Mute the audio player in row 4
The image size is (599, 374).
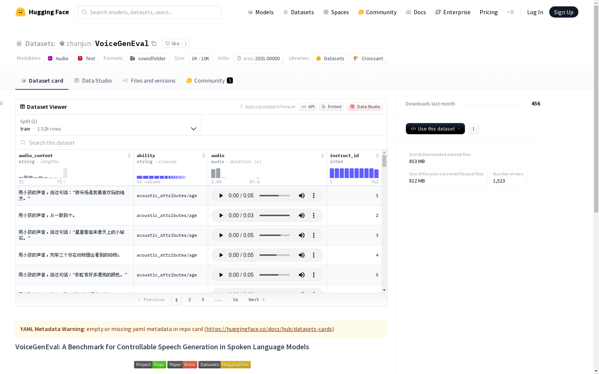click(x=302, y=255)
